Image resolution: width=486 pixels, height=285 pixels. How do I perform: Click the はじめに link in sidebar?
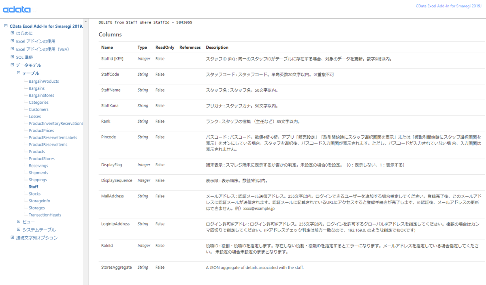click(24, 33)
